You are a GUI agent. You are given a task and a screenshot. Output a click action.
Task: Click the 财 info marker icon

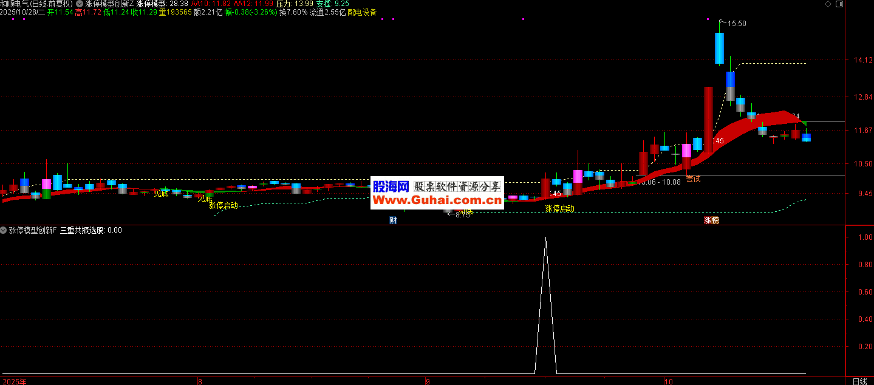pos(393,220)
